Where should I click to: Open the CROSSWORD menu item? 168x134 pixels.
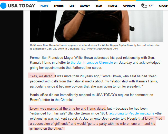[x=163, y=6]
